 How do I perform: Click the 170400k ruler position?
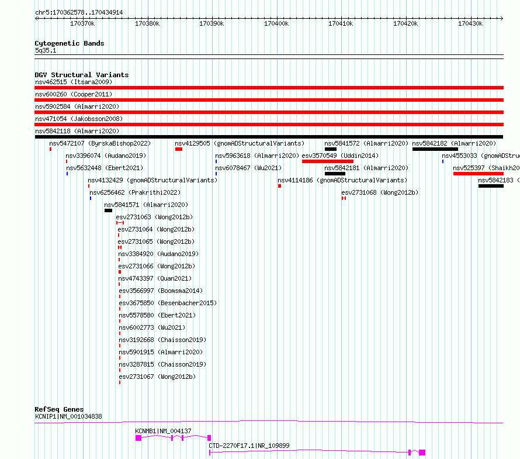[276, 23]
